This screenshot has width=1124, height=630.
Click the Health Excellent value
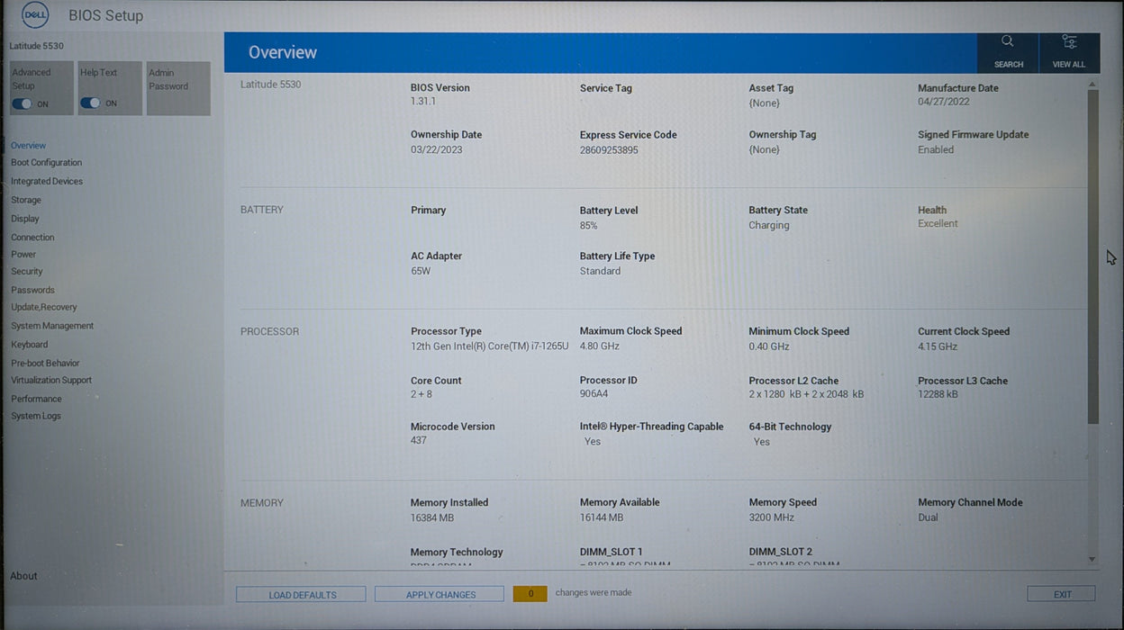pos(938,224)
